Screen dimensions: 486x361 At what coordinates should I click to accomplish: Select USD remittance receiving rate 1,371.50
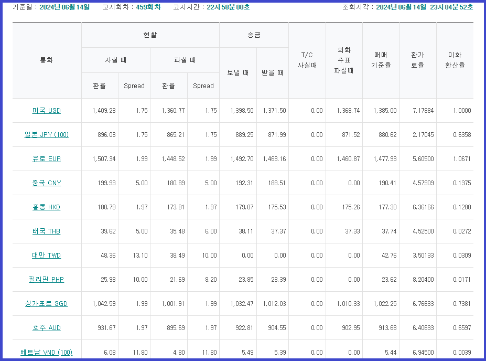[274, 110]
